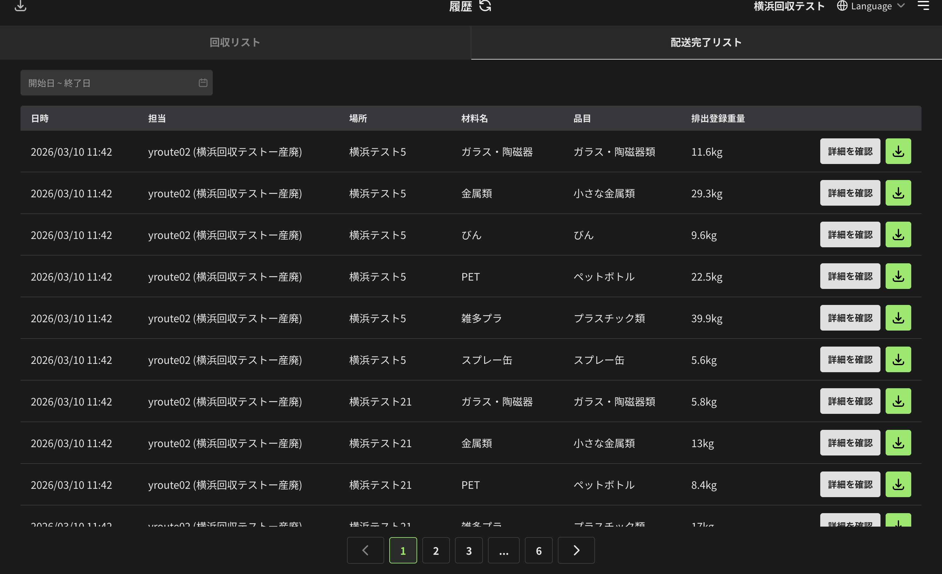Click 詳細を確認 for the 39.9kg row
The image size is (942, 574).
point(850,318)
